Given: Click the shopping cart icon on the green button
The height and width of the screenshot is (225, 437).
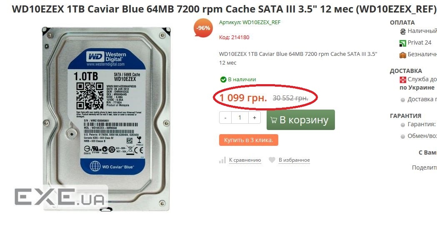Looking at the screenshot, I should tap(274, 120).
